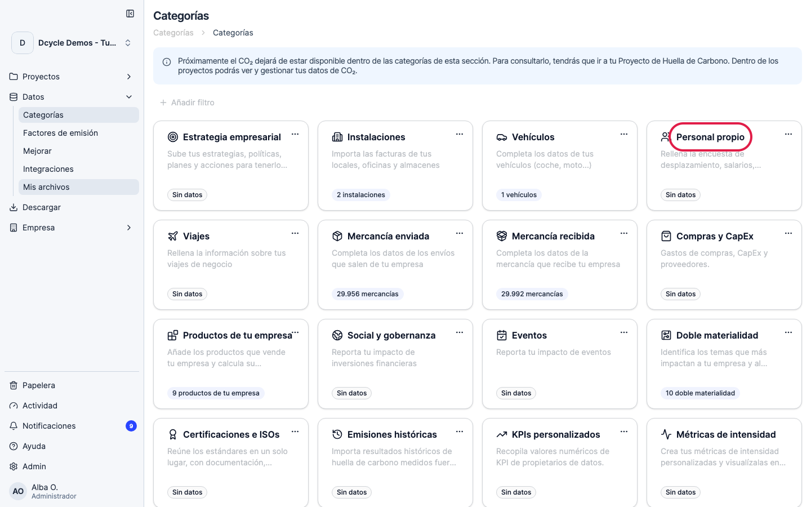The image size is (811, 507).
Task: Click the info icon in the CO₂ banner
Action: click(x=167, y=62)
